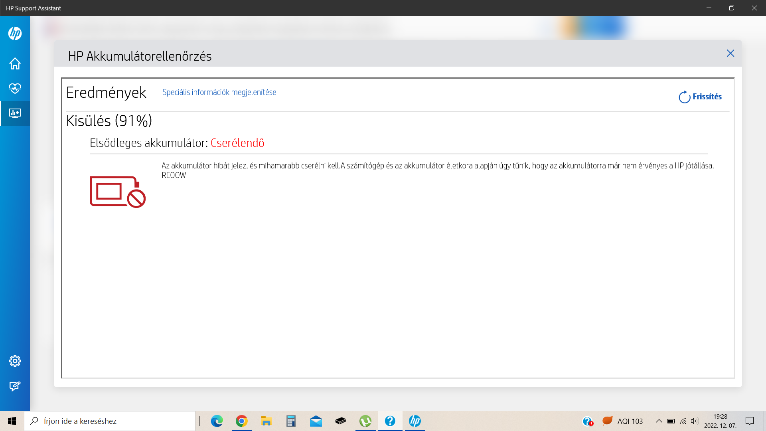
Task: Click the HP help tray icon with alert
Action: (588, 421)
